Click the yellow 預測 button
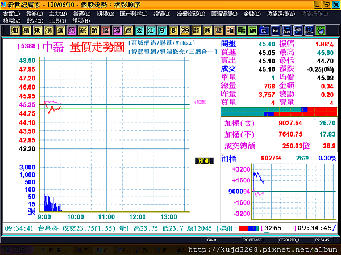Viewport: 341px width, 255px height. [x=204, y=161]
